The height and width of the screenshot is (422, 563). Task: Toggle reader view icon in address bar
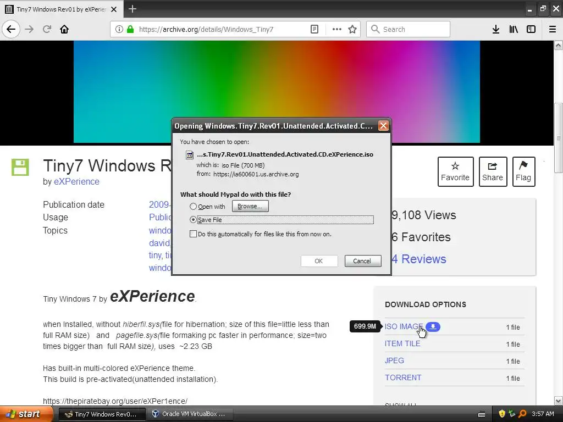click(314, 29)
